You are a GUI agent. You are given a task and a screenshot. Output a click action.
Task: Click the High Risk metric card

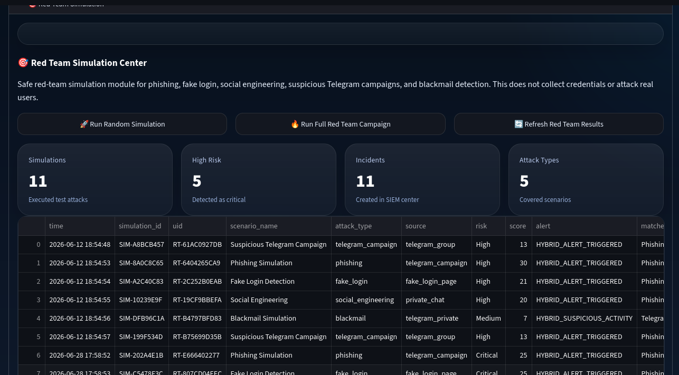click(x=259, y=179)
